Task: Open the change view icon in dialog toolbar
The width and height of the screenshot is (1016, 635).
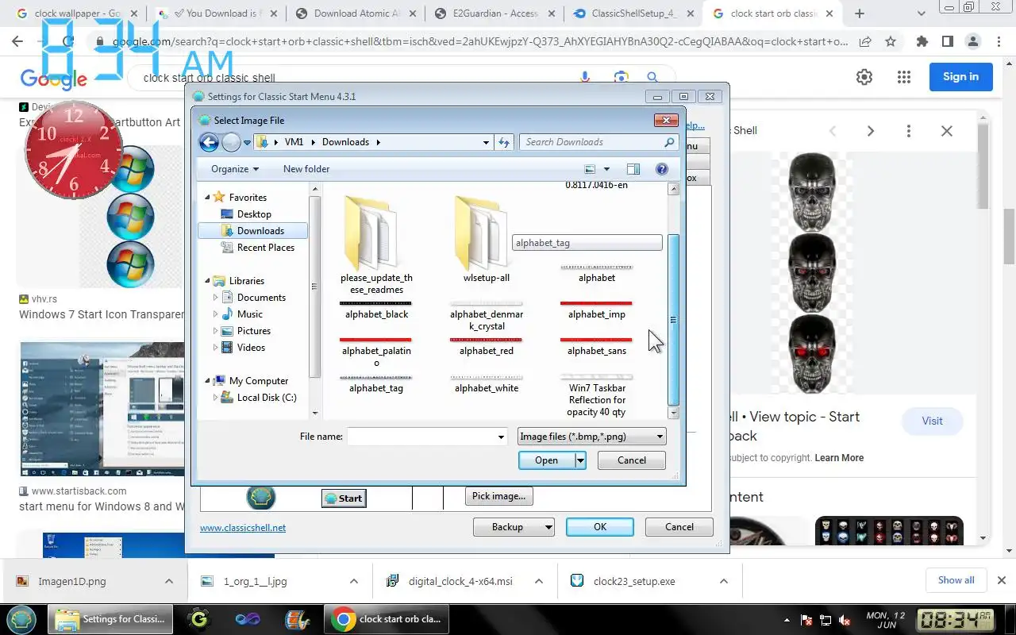Action: pyautogui.click(x=590, y=169)
